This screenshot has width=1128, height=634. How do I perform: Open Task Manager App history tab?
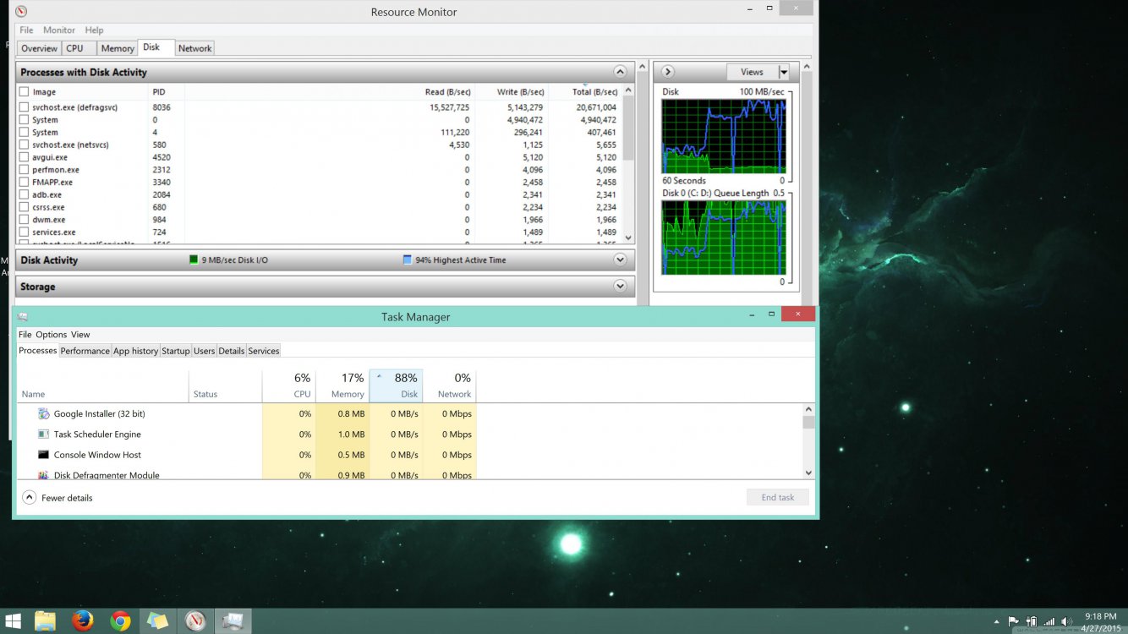pyautogui.click(x=135, y=351)
